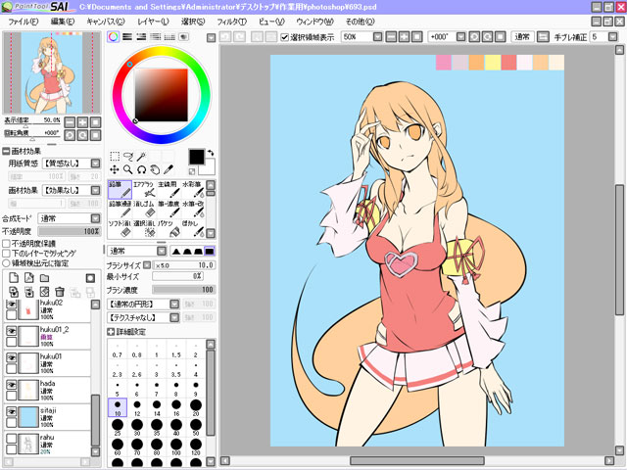Open the 手ブレ補正 stabilizer dropdown
Screen dimensions: 627x470
point(612,37)
